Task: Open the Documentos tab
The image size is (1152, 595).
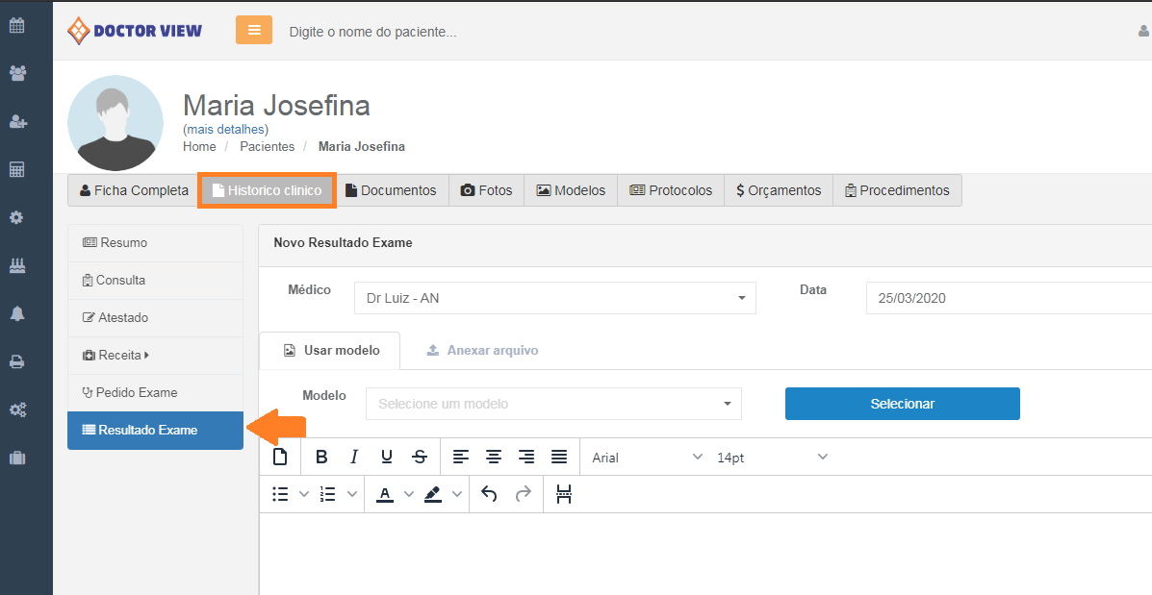Action: (x=391, y=190)
